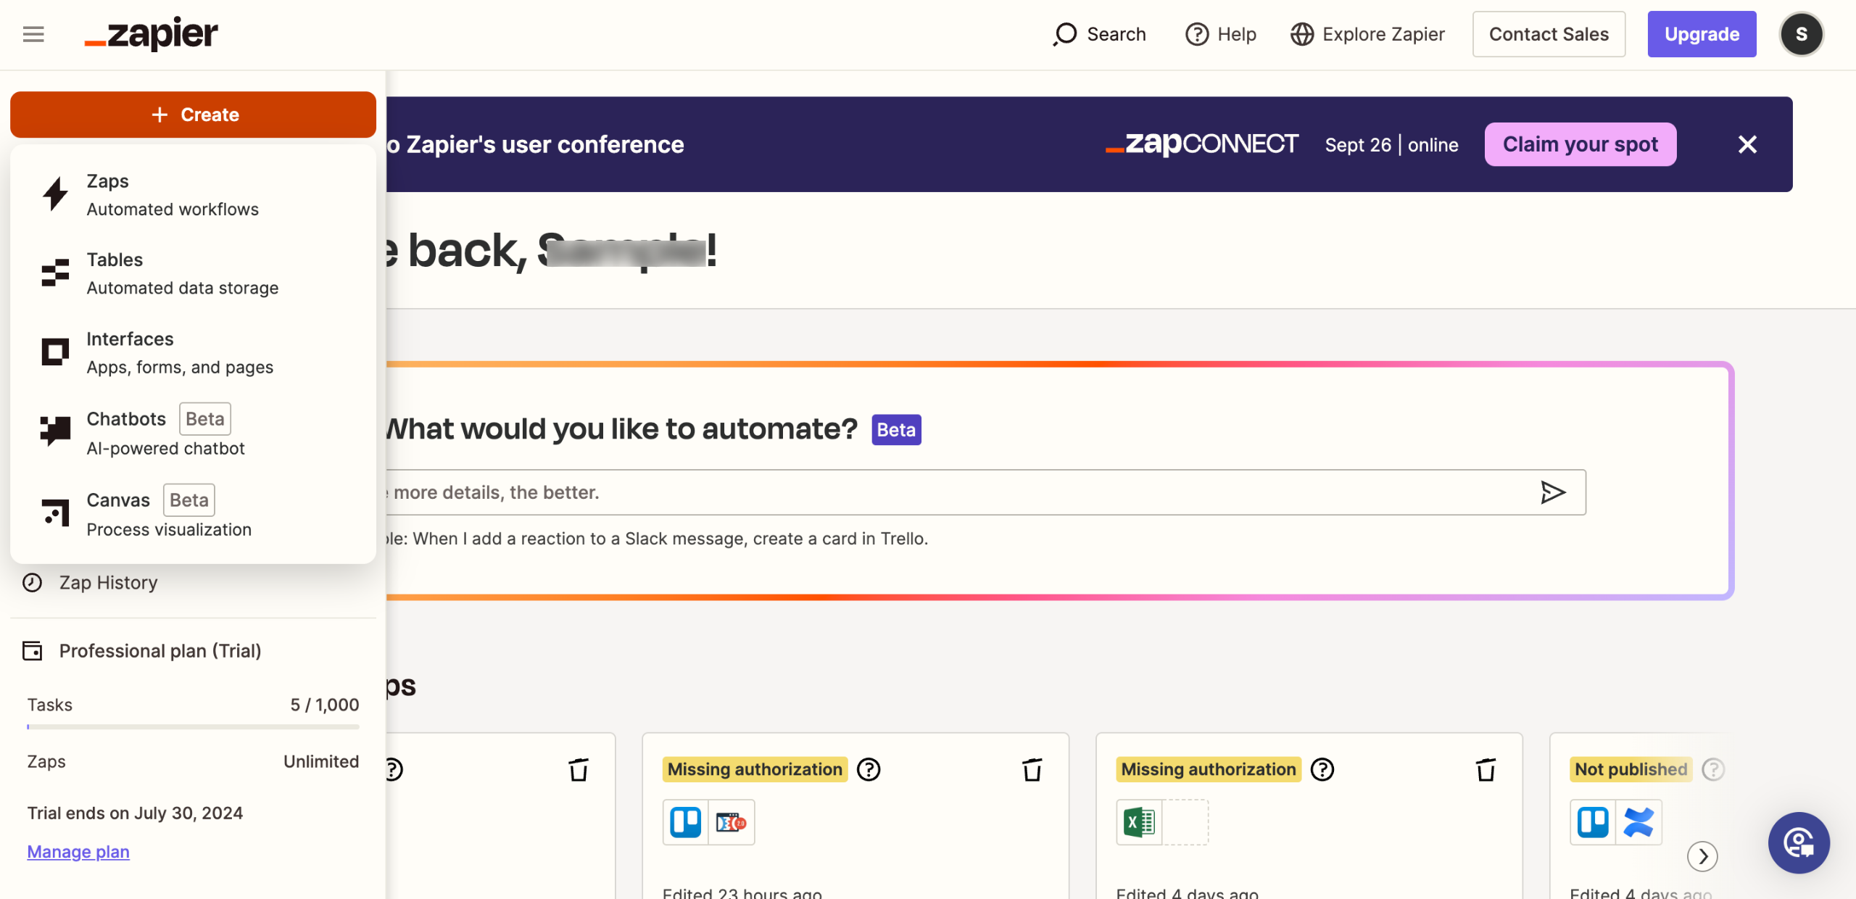The height and width of the screenshot is (899, 1856).
Task: Open the chat support bubble icon
Action: [1799, 842]
